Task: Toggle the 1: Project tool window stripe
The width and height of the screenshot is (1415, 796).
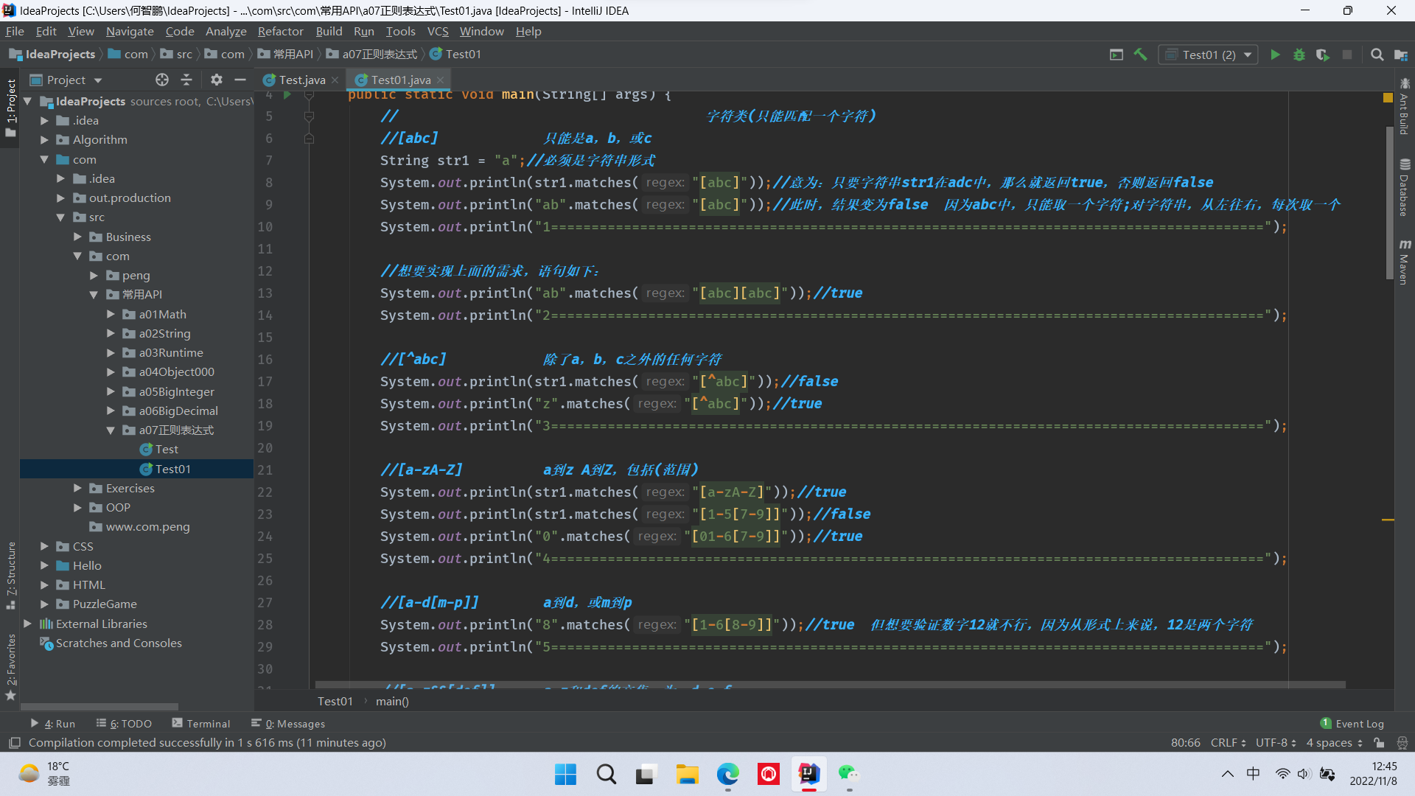Action: click(10, 107)
